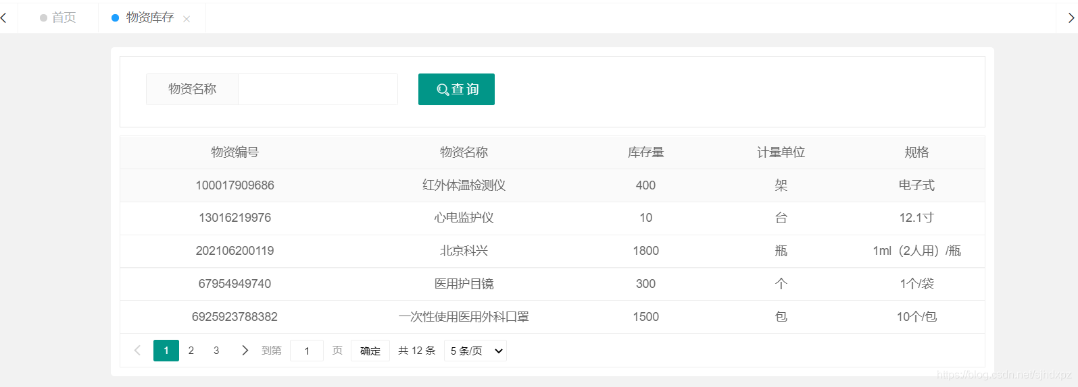Screen dimensions: 1078x387
Task: Select current page 1 button
Action: 166,351
